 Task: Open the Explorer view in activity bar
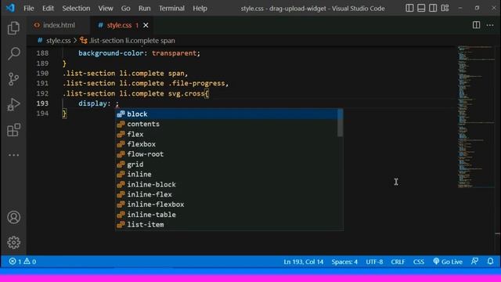point(13,28)
